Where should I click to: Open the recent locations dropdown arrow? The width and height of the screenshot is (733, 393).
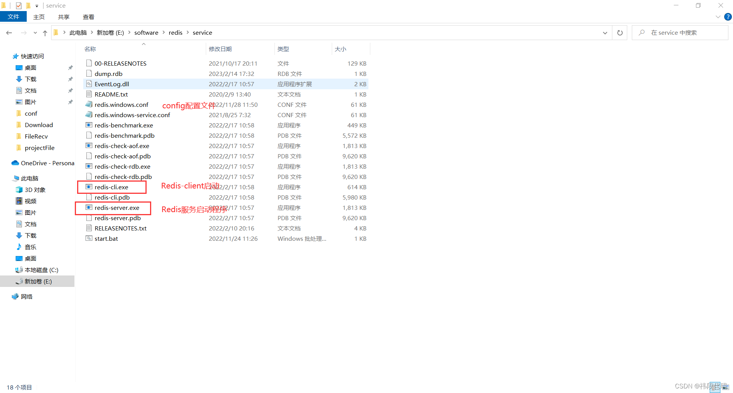pos(35,33)
